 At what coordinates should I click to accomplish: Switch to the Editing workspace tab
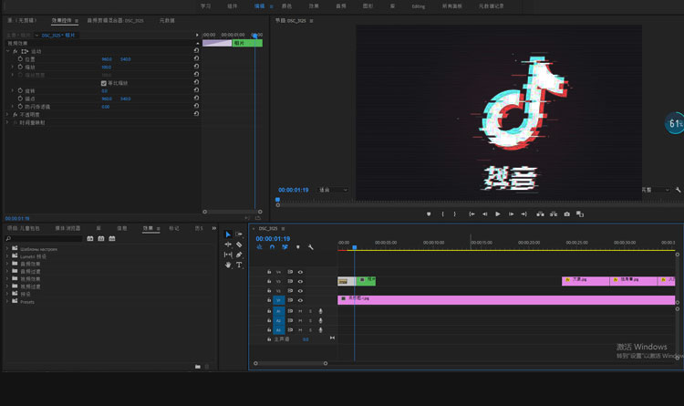(419, 6)
